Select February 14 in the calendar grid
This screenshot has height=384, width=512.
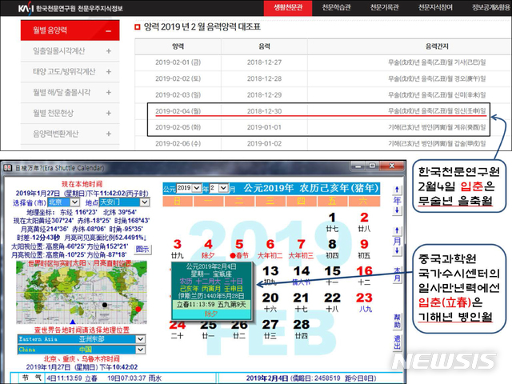(301, 271)
